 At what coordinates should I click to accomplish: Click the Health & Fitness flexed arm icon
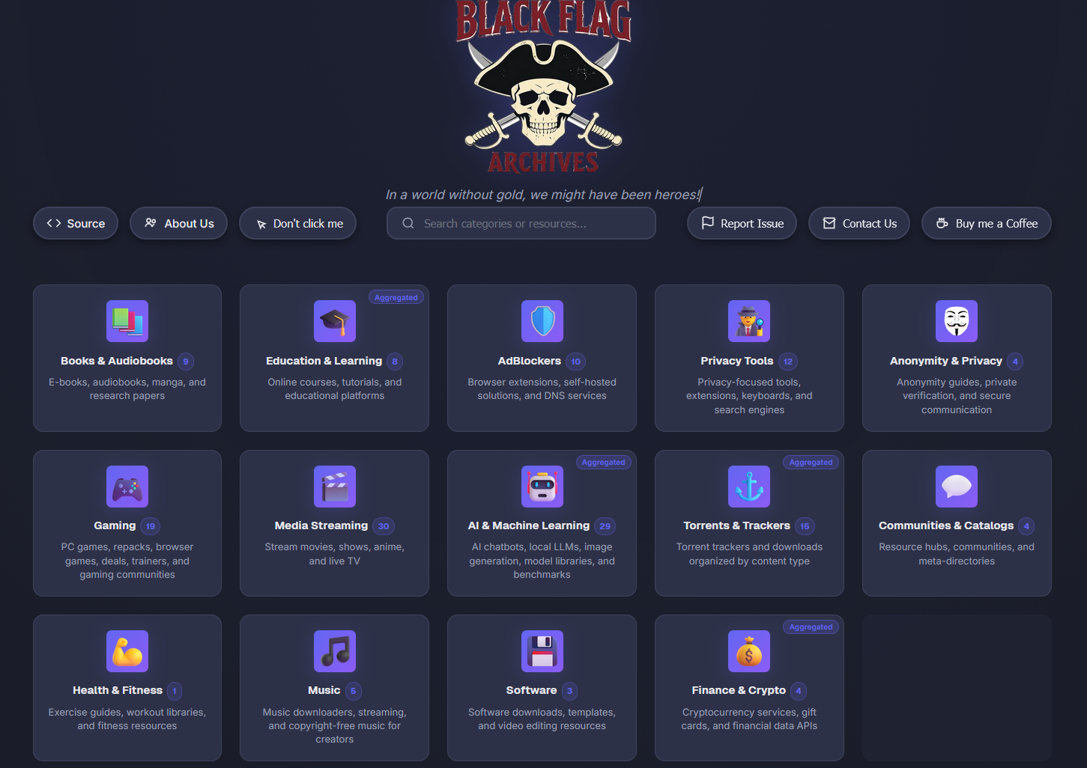[127, 651]
